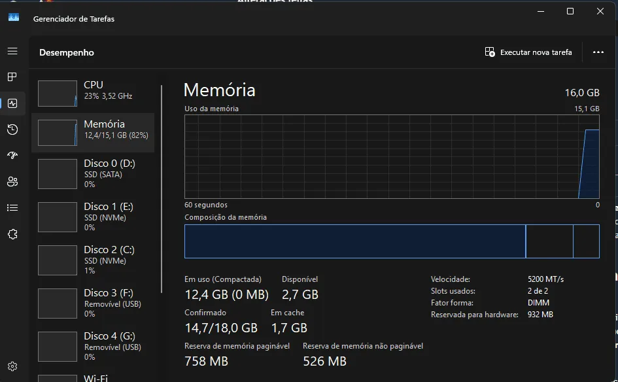Click Executar nova tarefa button
Viewport: 618px width, 382px height.
pos(528,52)
